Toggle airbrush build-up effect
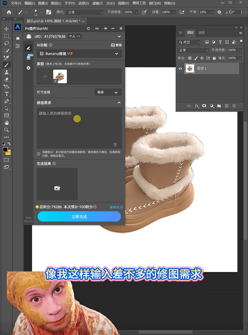The width and height of the screenshot is (248, 335). (182, 12)
